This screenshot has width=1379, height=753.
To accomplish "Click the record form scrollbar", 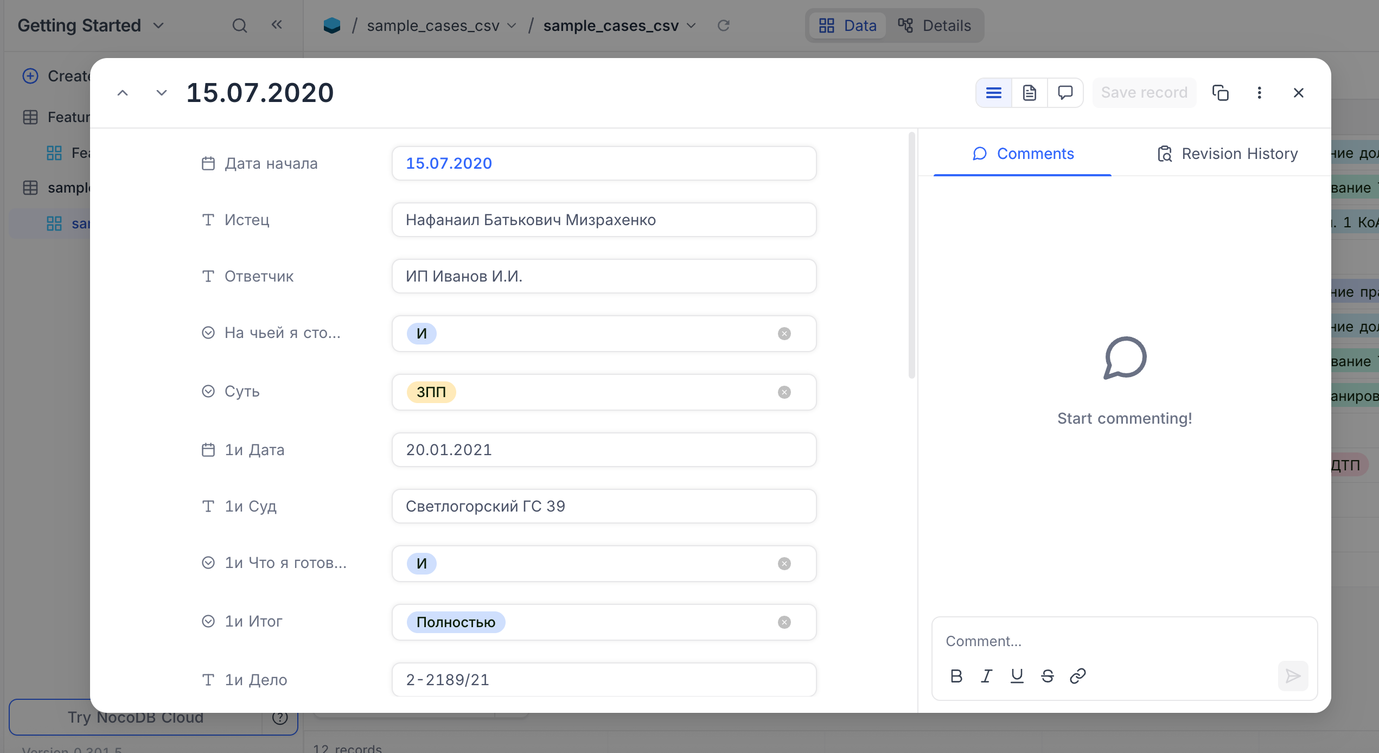I will tap(911, 255).
